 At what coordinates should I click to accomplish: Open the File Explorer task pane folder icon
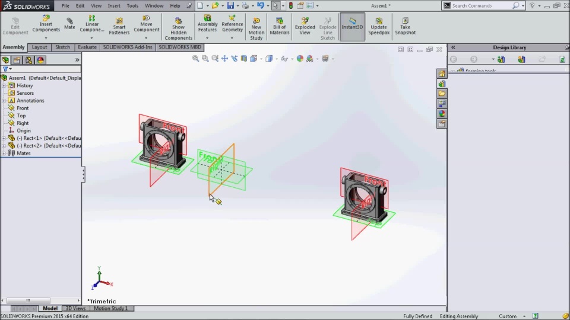pos(442,94)
